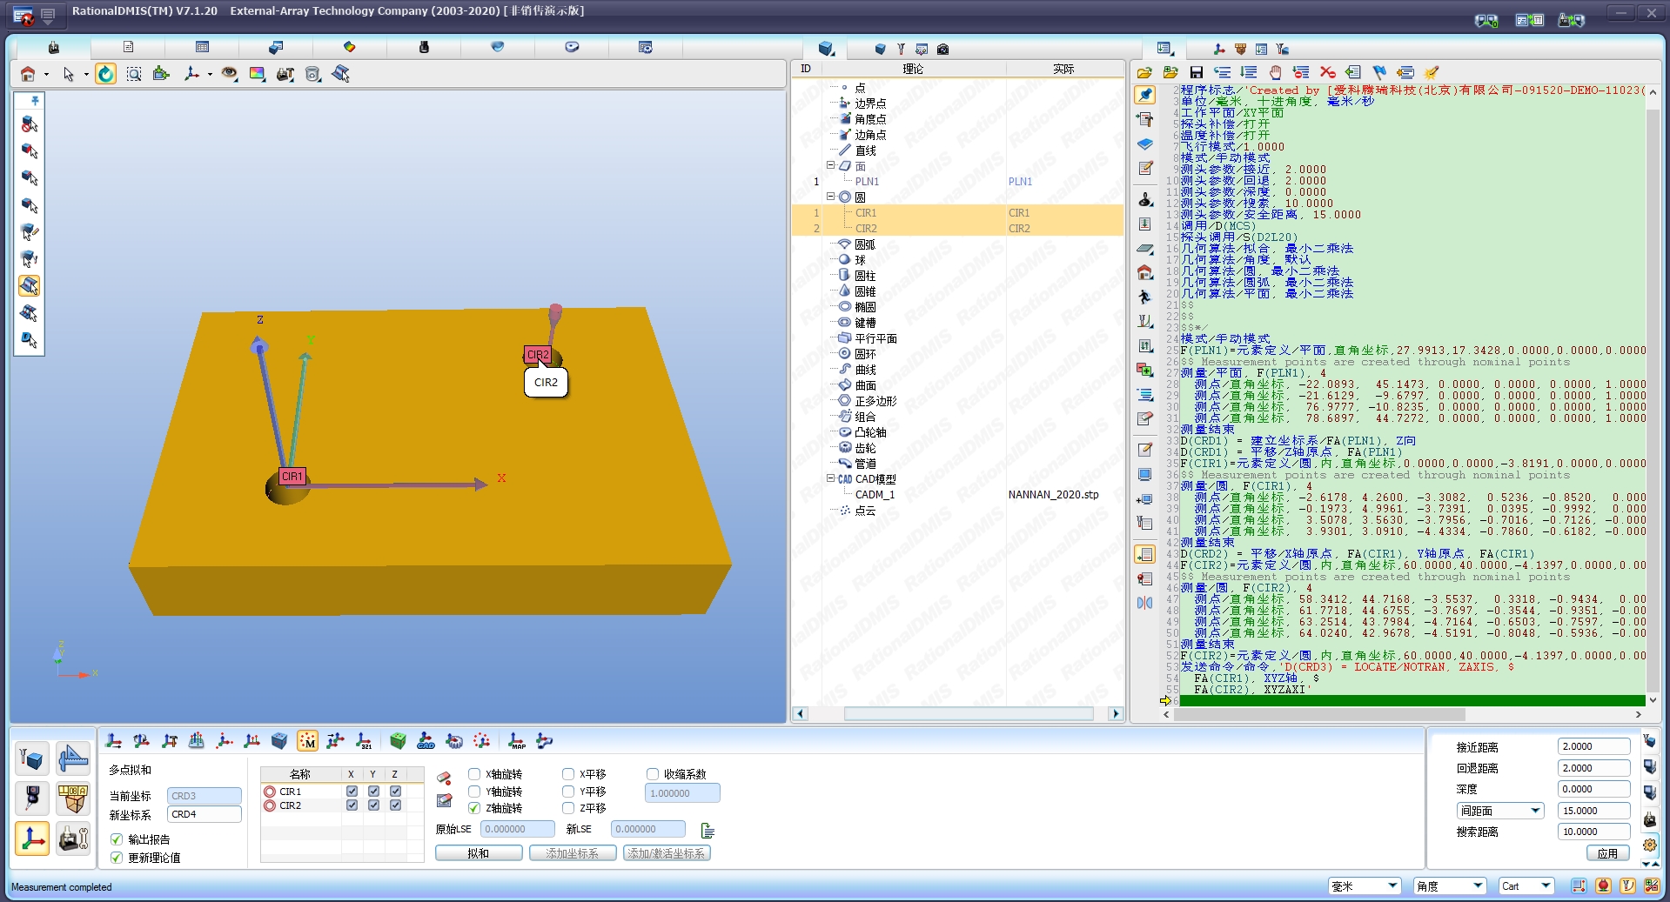Enable Y轴旋转 checkbox

point(474,792)
